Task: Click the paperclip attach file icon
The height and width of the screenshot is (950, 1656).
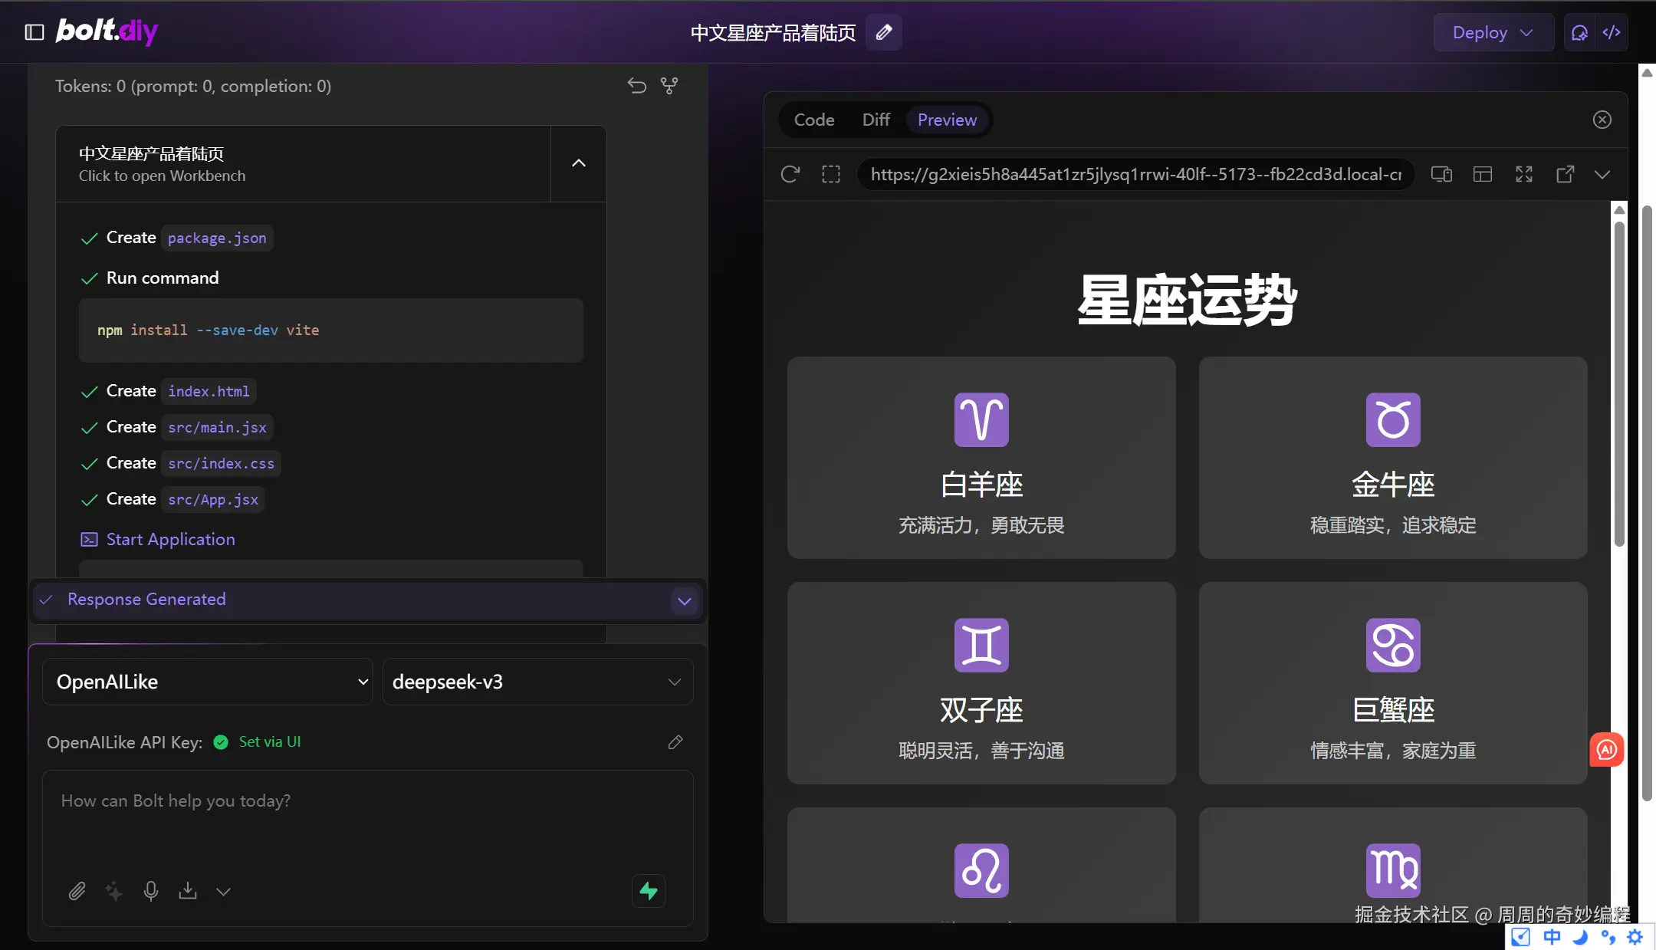Action: pos(77,891)
